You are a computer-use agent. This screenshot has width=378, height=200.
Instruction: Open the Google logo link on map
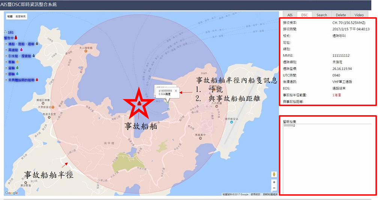point(12,193)
